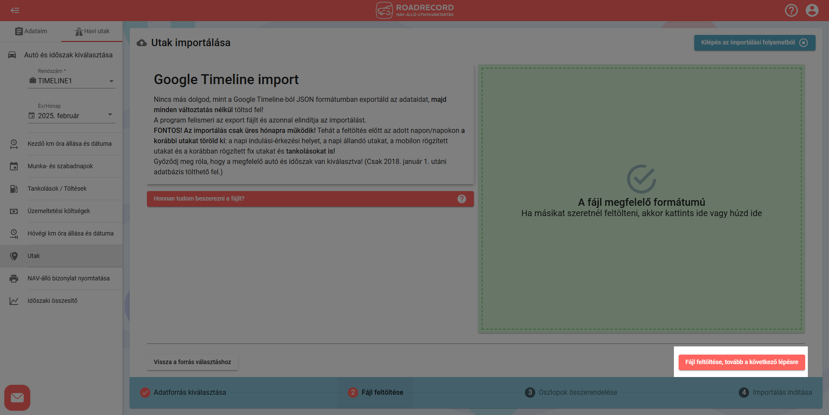This screenshot has width=829, height=415.
Task: Click the stop circle icon in Kilépés button
Action: (804, 43)
